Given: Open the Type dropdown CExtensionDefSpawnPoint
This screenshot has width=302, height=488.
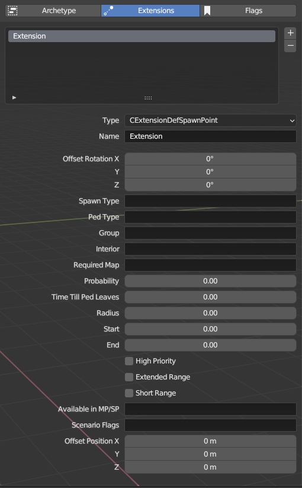Looking at the screenshot, I should click(210, 120).
